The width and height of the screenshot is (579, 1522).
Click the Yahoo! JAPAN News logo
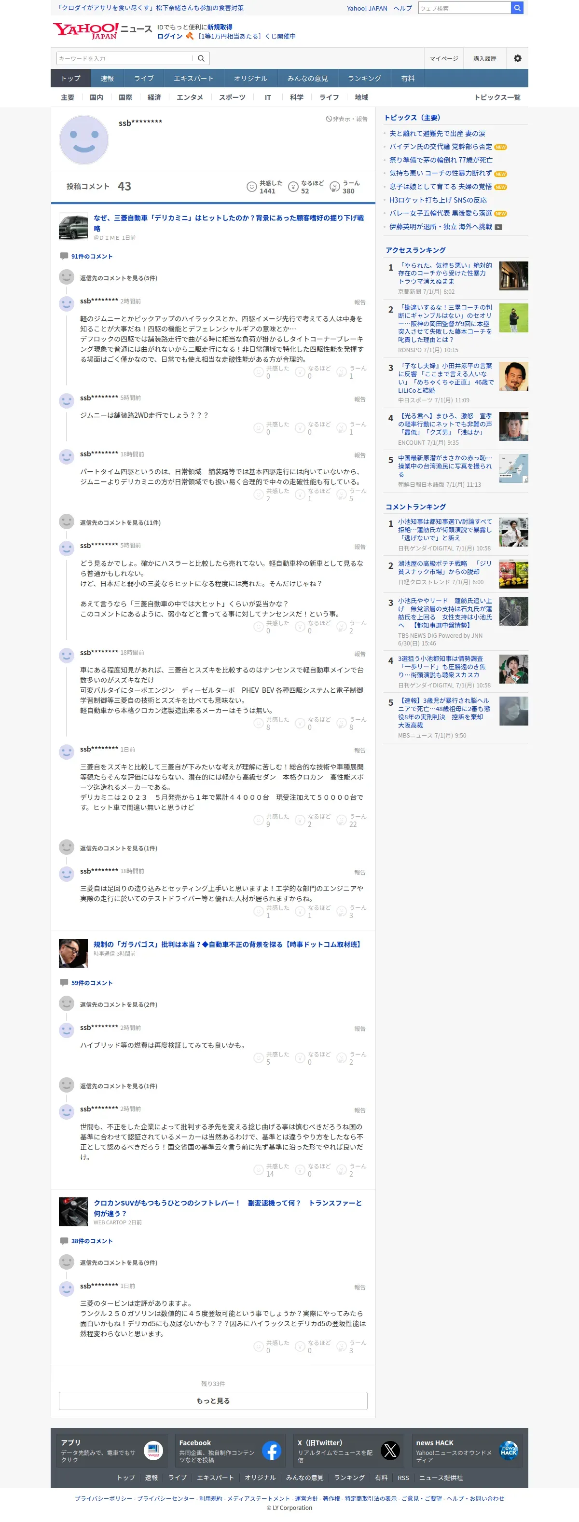pos(102,30)
